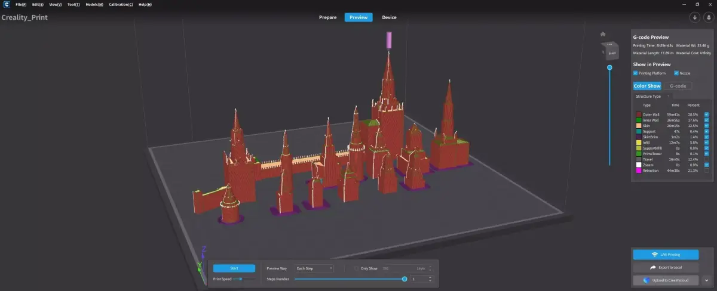The image size is (717, 291).
Task: Click the Inner Wall green color swatch
Action: pos(639,120)
